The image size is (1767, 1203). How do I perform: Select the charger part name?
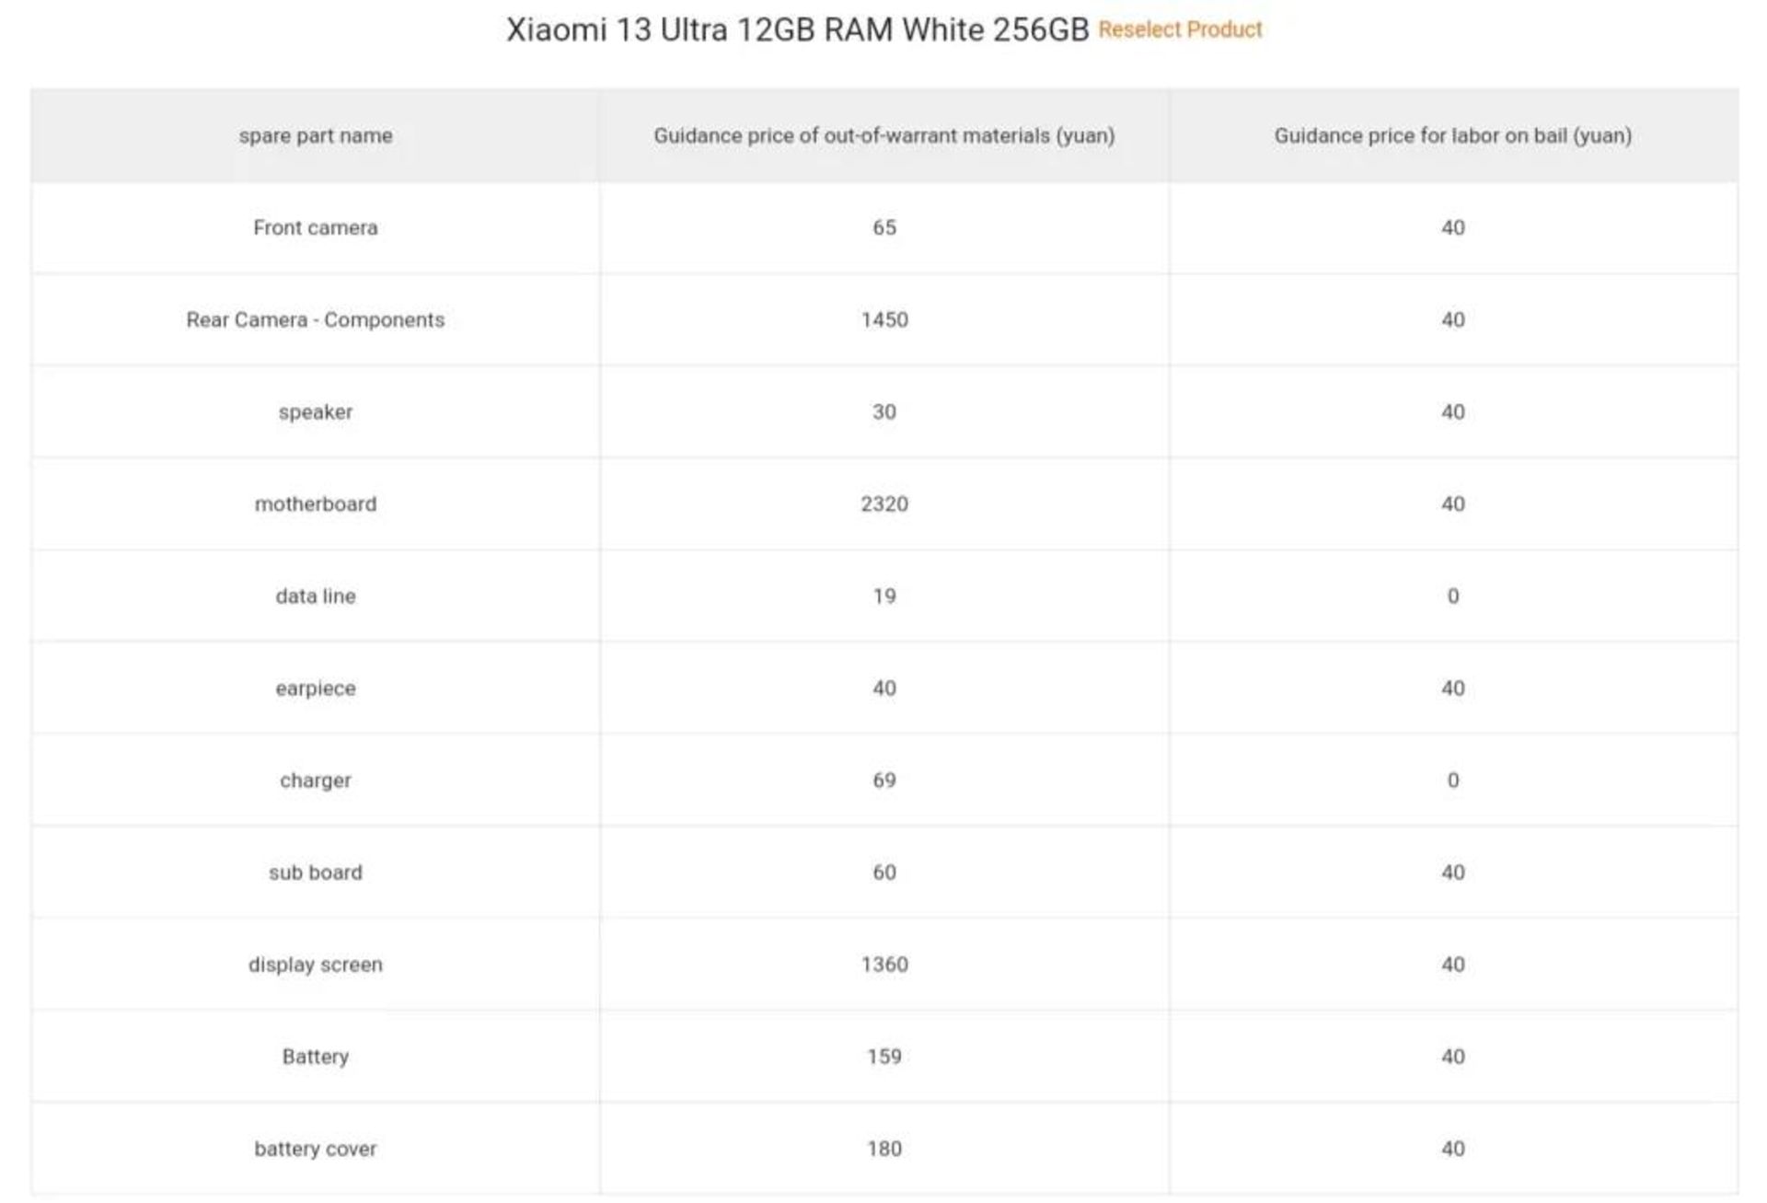pos(316,781)
